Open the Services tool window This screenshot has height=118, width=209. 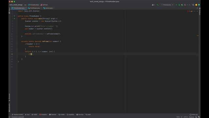[x=80, y=114]
